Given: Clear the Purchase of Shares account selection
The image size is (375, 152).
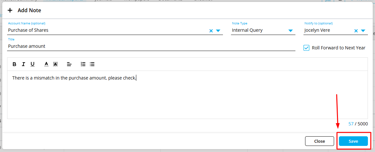Looking at the screenshot, I should [x=211, y=31].
